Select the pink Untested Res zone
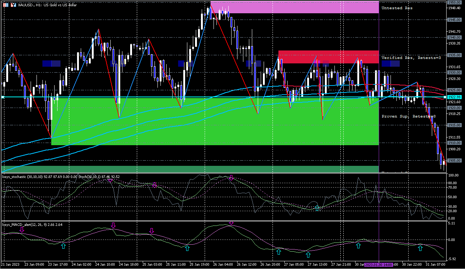 294,7
